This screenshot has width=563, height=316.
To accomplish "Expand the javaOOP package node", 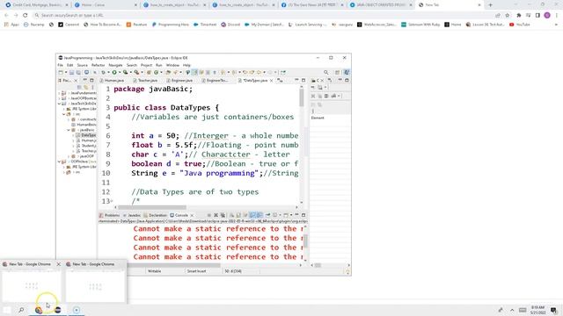I will tap(69, 156).
